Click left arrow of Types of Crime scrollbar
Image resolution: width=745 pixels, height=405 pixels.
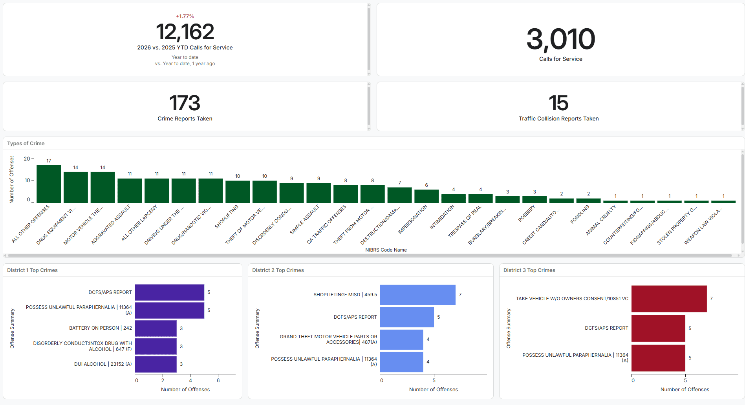click(x=5, y=255)
